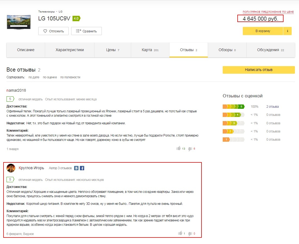Sort reviews по полезности
This screenshot has width=299, height=244.
(x=70, y=77)
